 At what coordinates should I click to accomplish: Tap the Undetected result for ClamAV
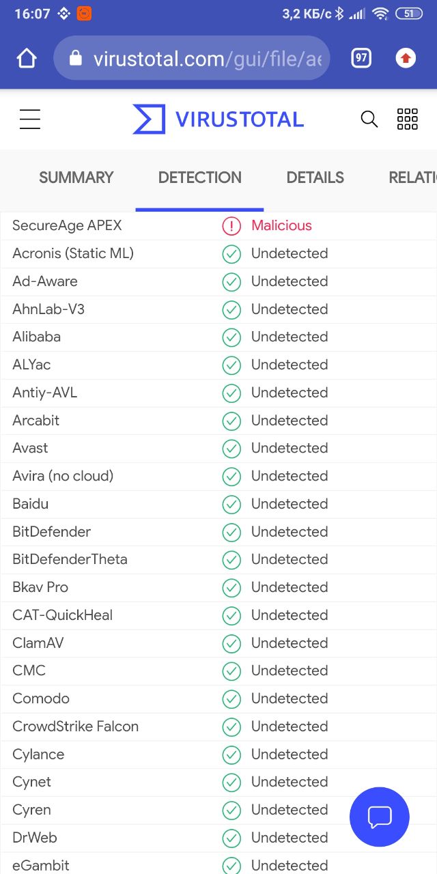pyautogui.click(x=290, y=643)
